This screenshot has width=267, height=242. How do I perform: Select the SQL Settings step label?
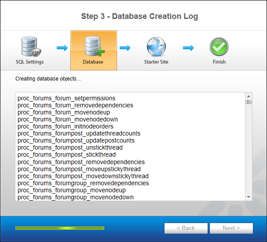pyautogui.click(x=29, y=62)
